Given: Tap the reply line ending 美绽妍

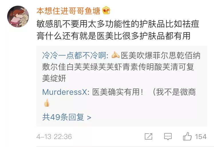Looking at the screenshot, I should click(54, 78).
